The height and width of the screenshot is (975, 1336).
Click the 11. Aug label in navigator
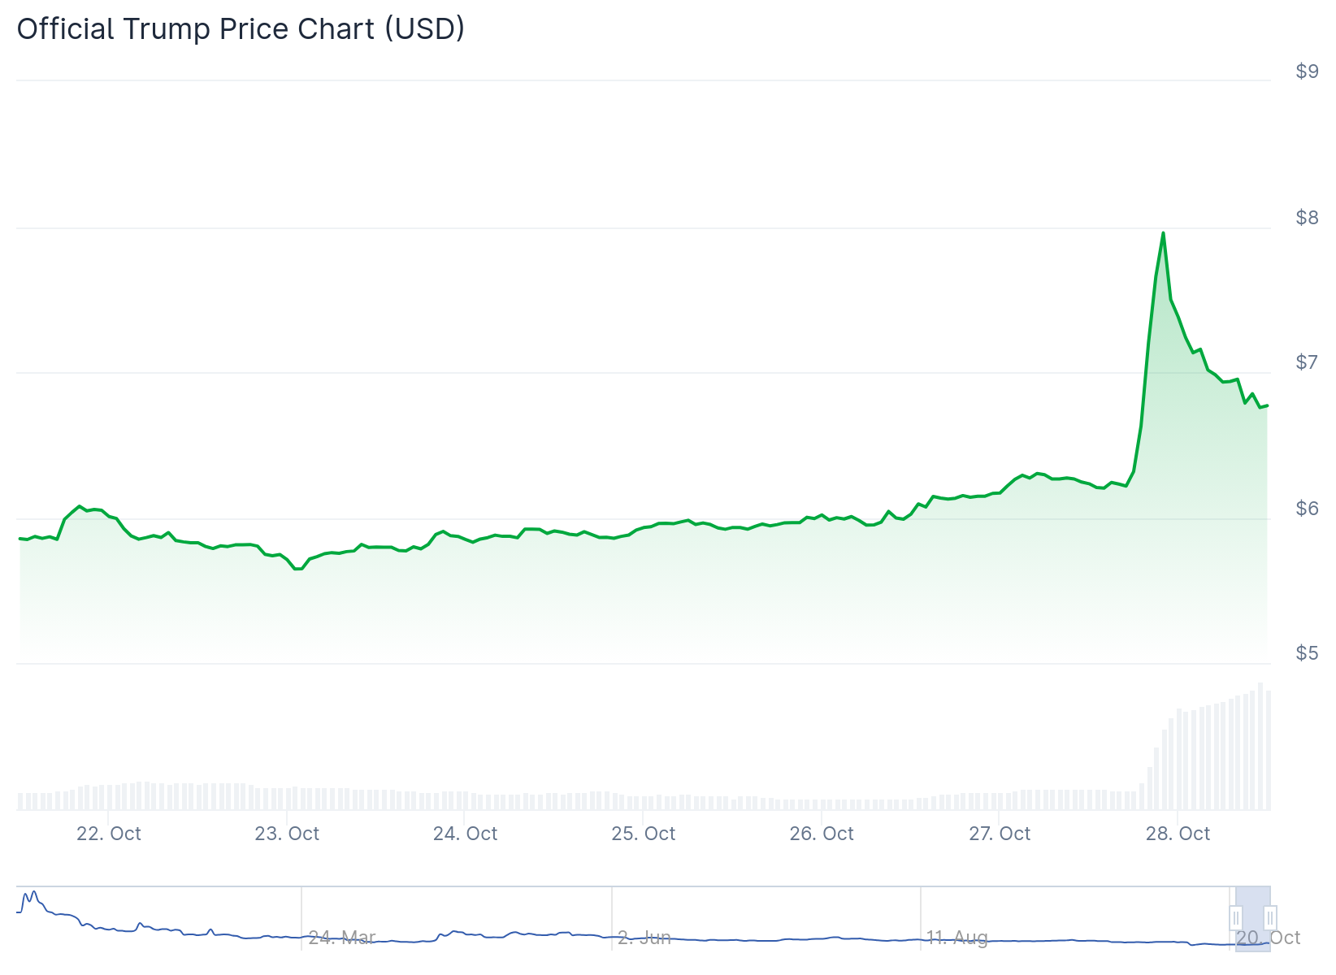(x=957, y=938)
